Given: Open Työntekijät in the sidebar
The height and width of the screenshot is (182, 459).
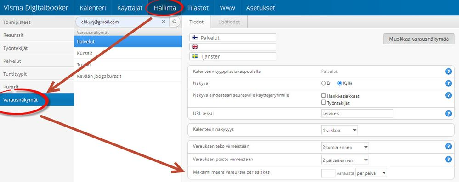Looking at the screenshot, I should [37, 48].
